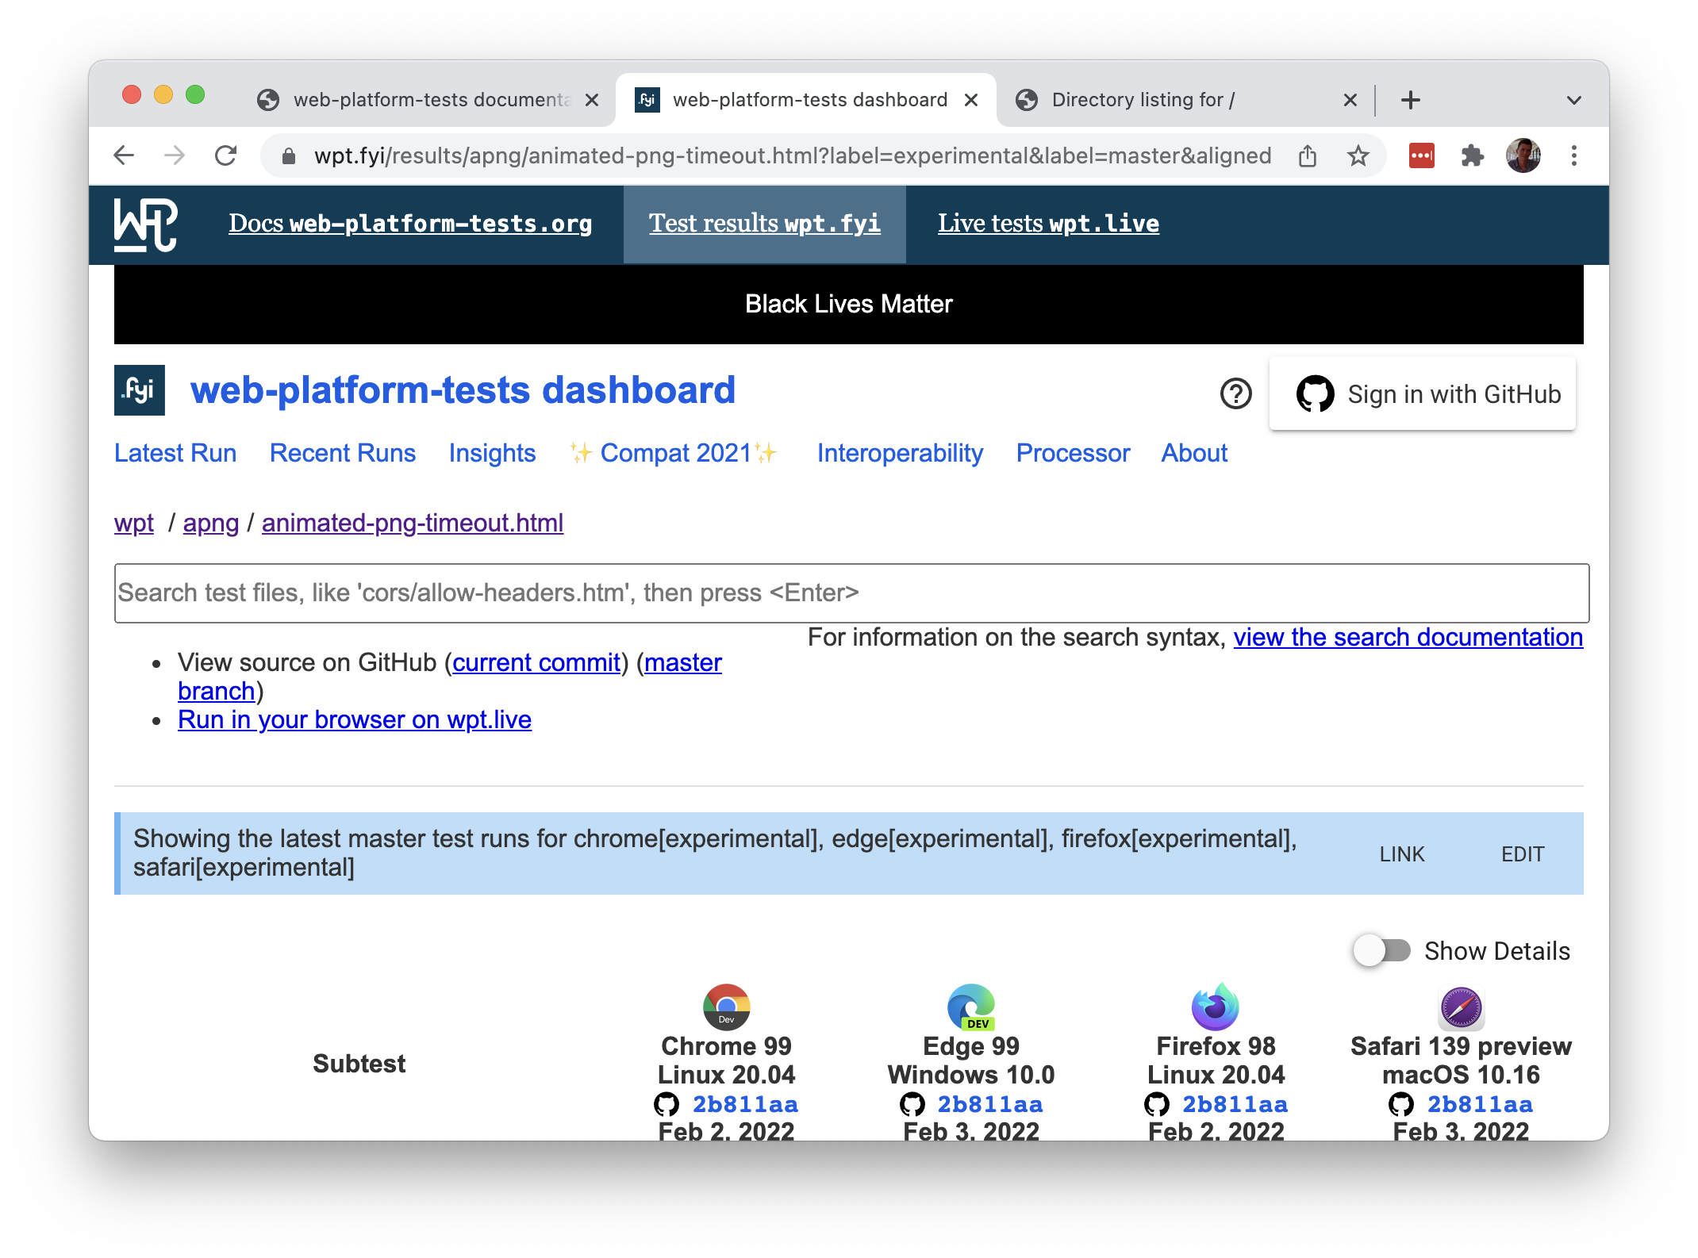Image resolution: width=1698 pixels, height=1258 pixels.
Task: Close the Directory listing tab
Action: click(x=1350, y=100)
